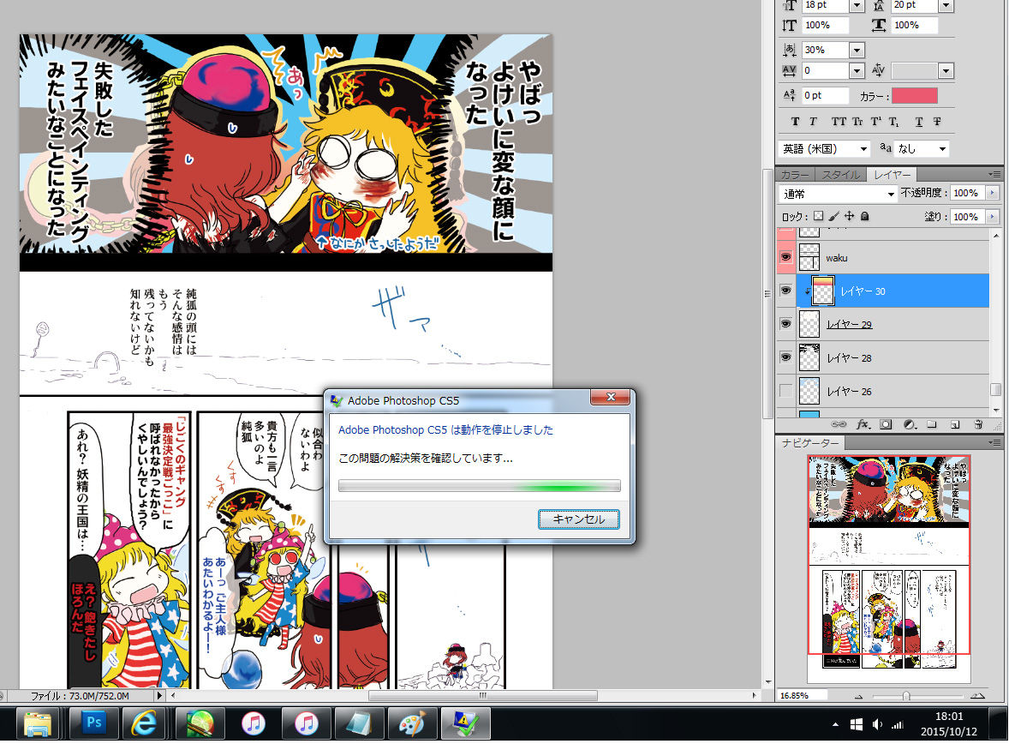Apply Subscript text style
The image size is (1009, 744).
pos(894,122)
